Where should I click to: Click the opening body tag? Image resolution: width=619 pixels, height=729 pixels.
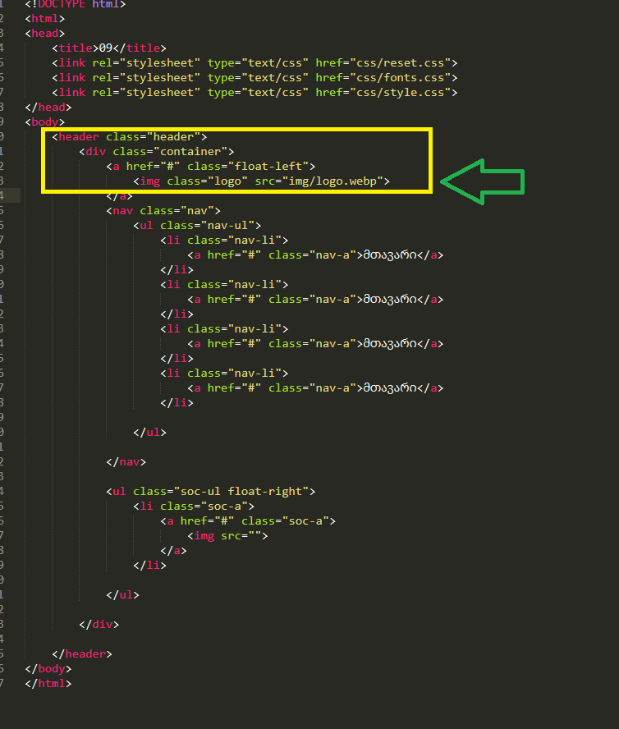pyautogui.click(x=44, y=121)
